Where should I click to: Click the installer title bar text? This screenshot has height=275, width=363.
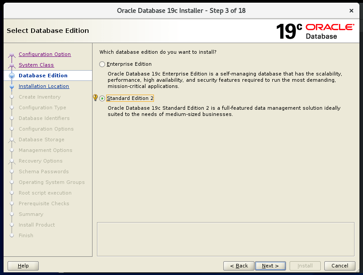[181, 11]
